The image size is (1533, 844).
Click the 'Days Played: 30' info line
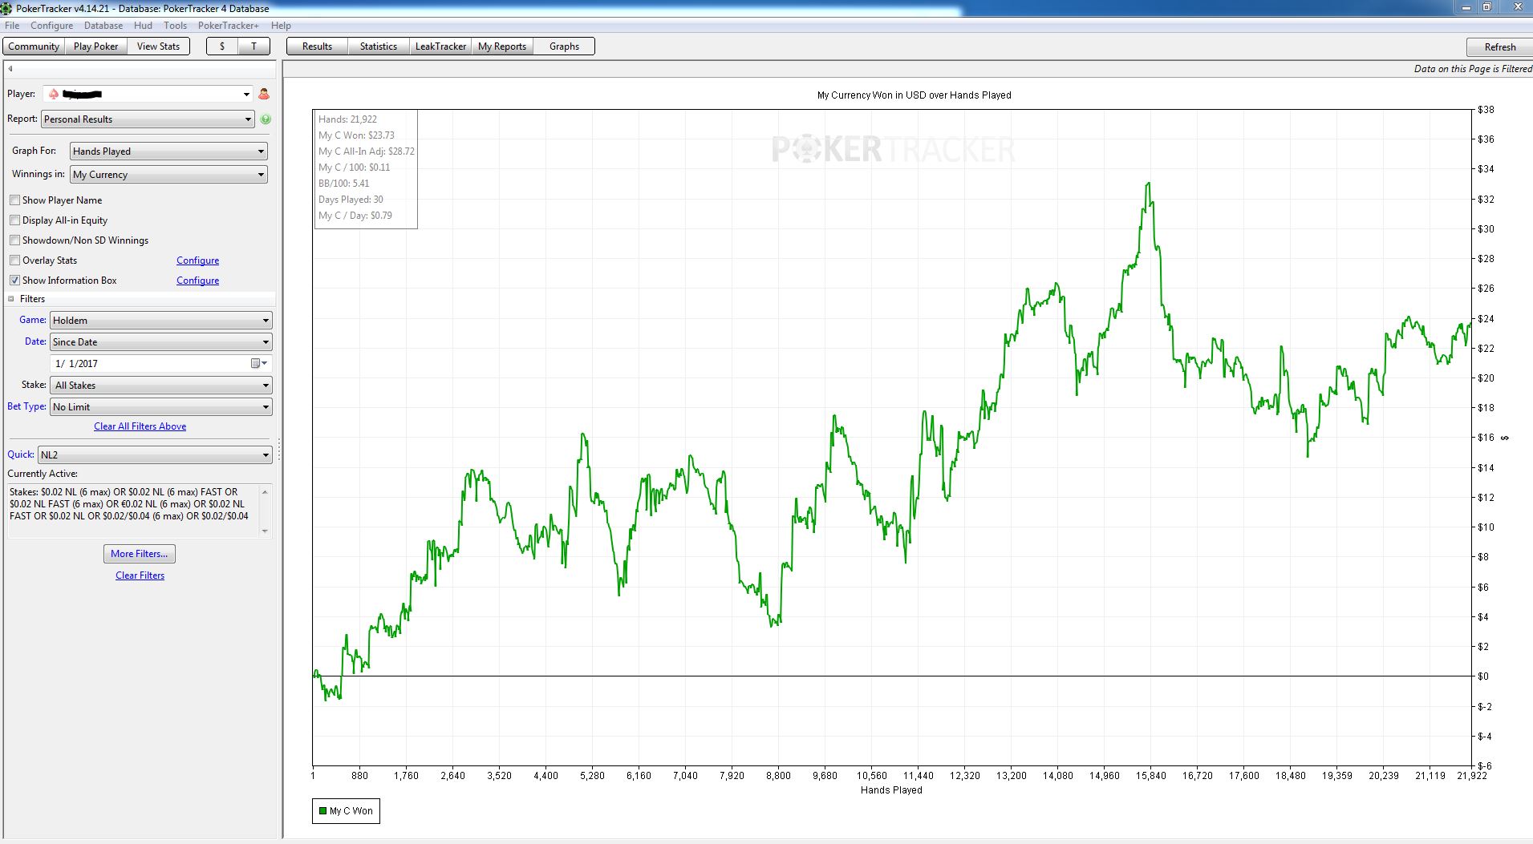[351, 200]
